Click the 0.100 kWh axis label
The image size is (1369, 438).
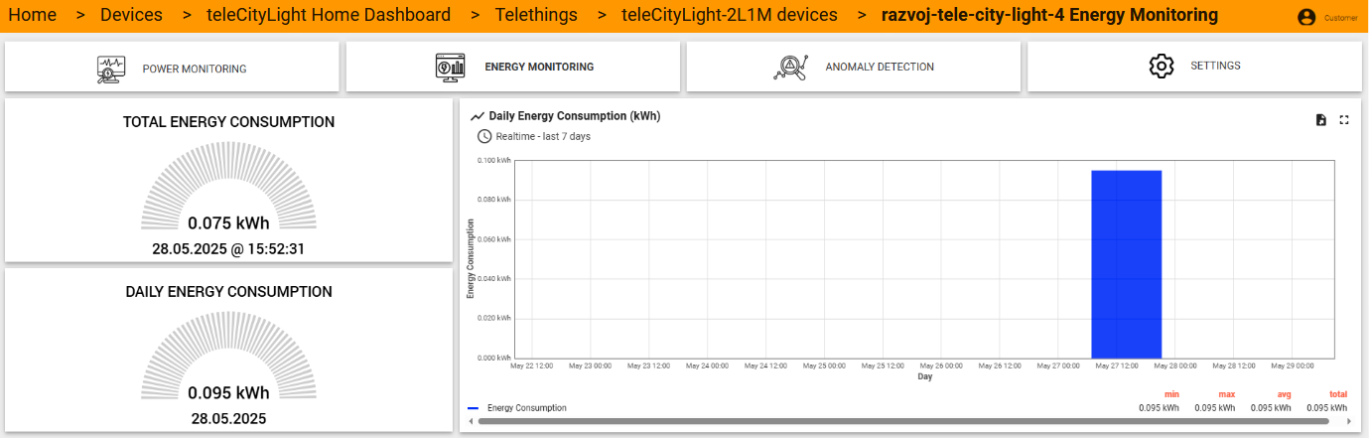coord(494,160)
